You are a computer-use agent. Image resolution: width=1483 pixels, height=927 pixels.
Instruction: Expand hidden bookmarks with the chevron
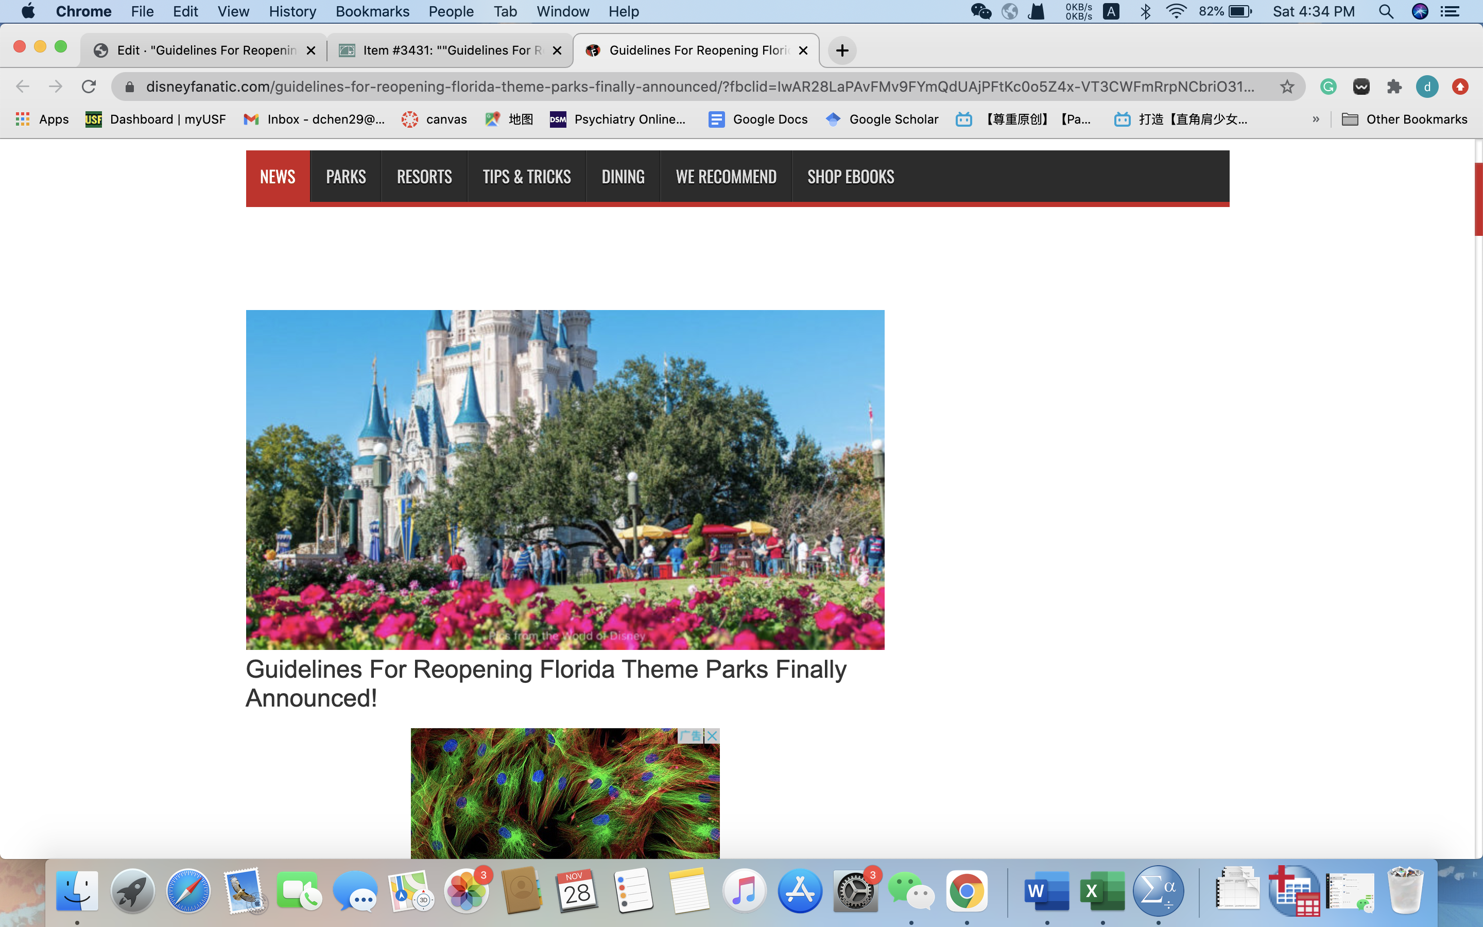1316,119
